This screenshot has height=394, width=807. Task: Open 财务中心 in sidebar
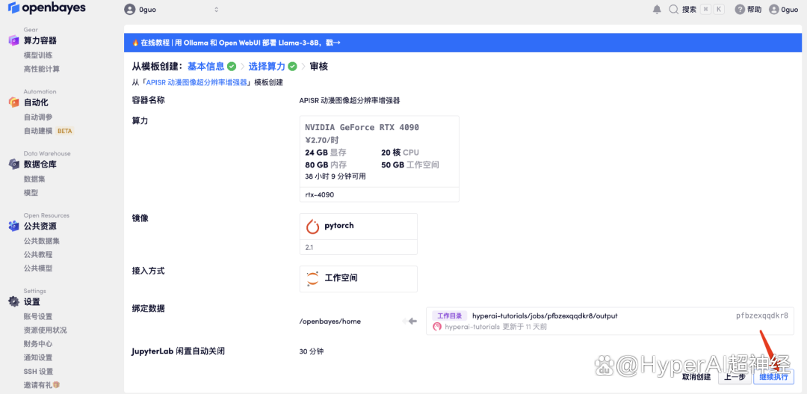(38, 343)
